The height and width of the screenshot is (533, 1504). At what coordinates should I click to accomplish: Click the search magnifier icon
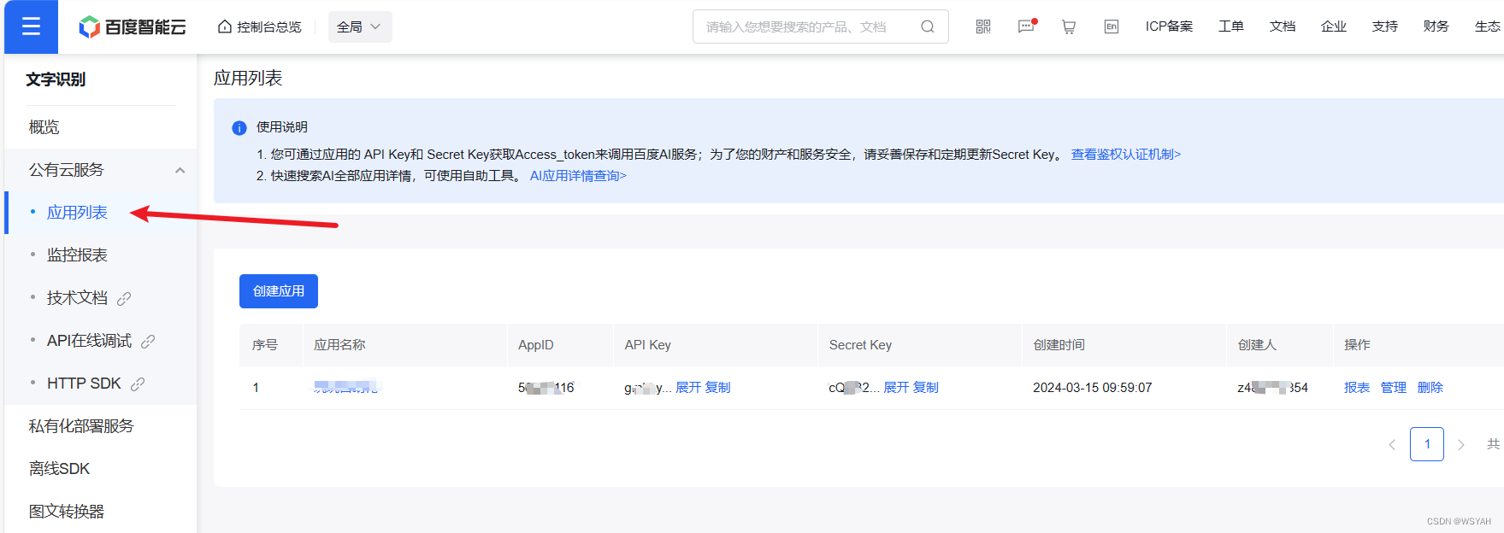[927, 26]
